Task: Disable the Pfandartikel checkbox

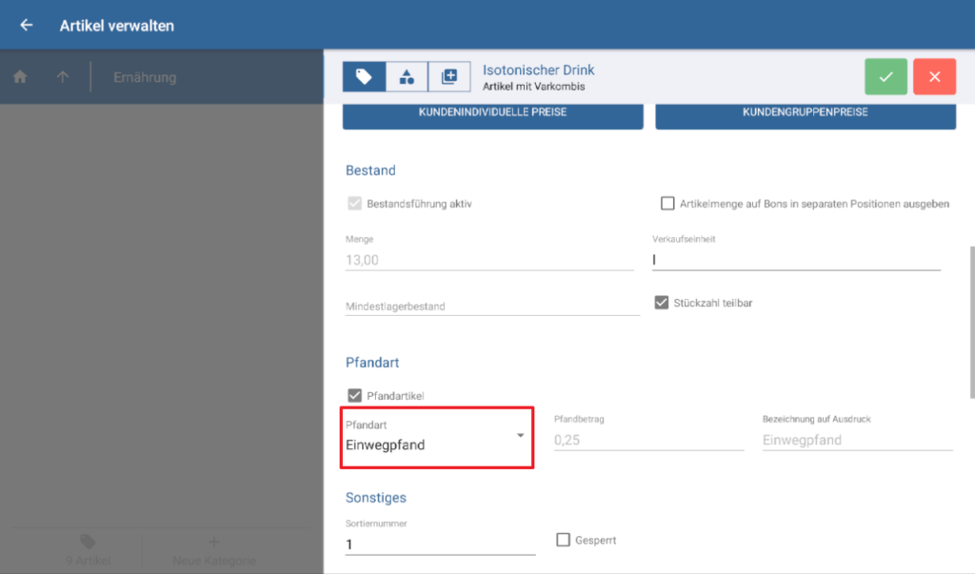Action: 355,395
